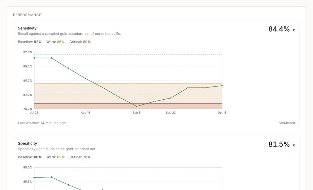Click the 'Oct 13' x-axis label
The image size is (313, 190).
tap(222, 113)
